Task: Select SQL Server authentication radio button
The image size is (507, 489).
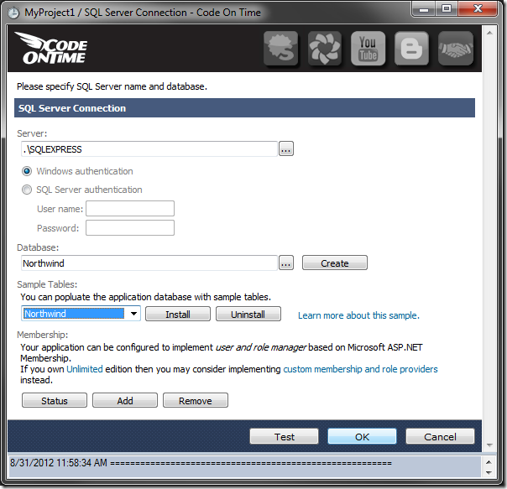Action: (x=27, y=190)
